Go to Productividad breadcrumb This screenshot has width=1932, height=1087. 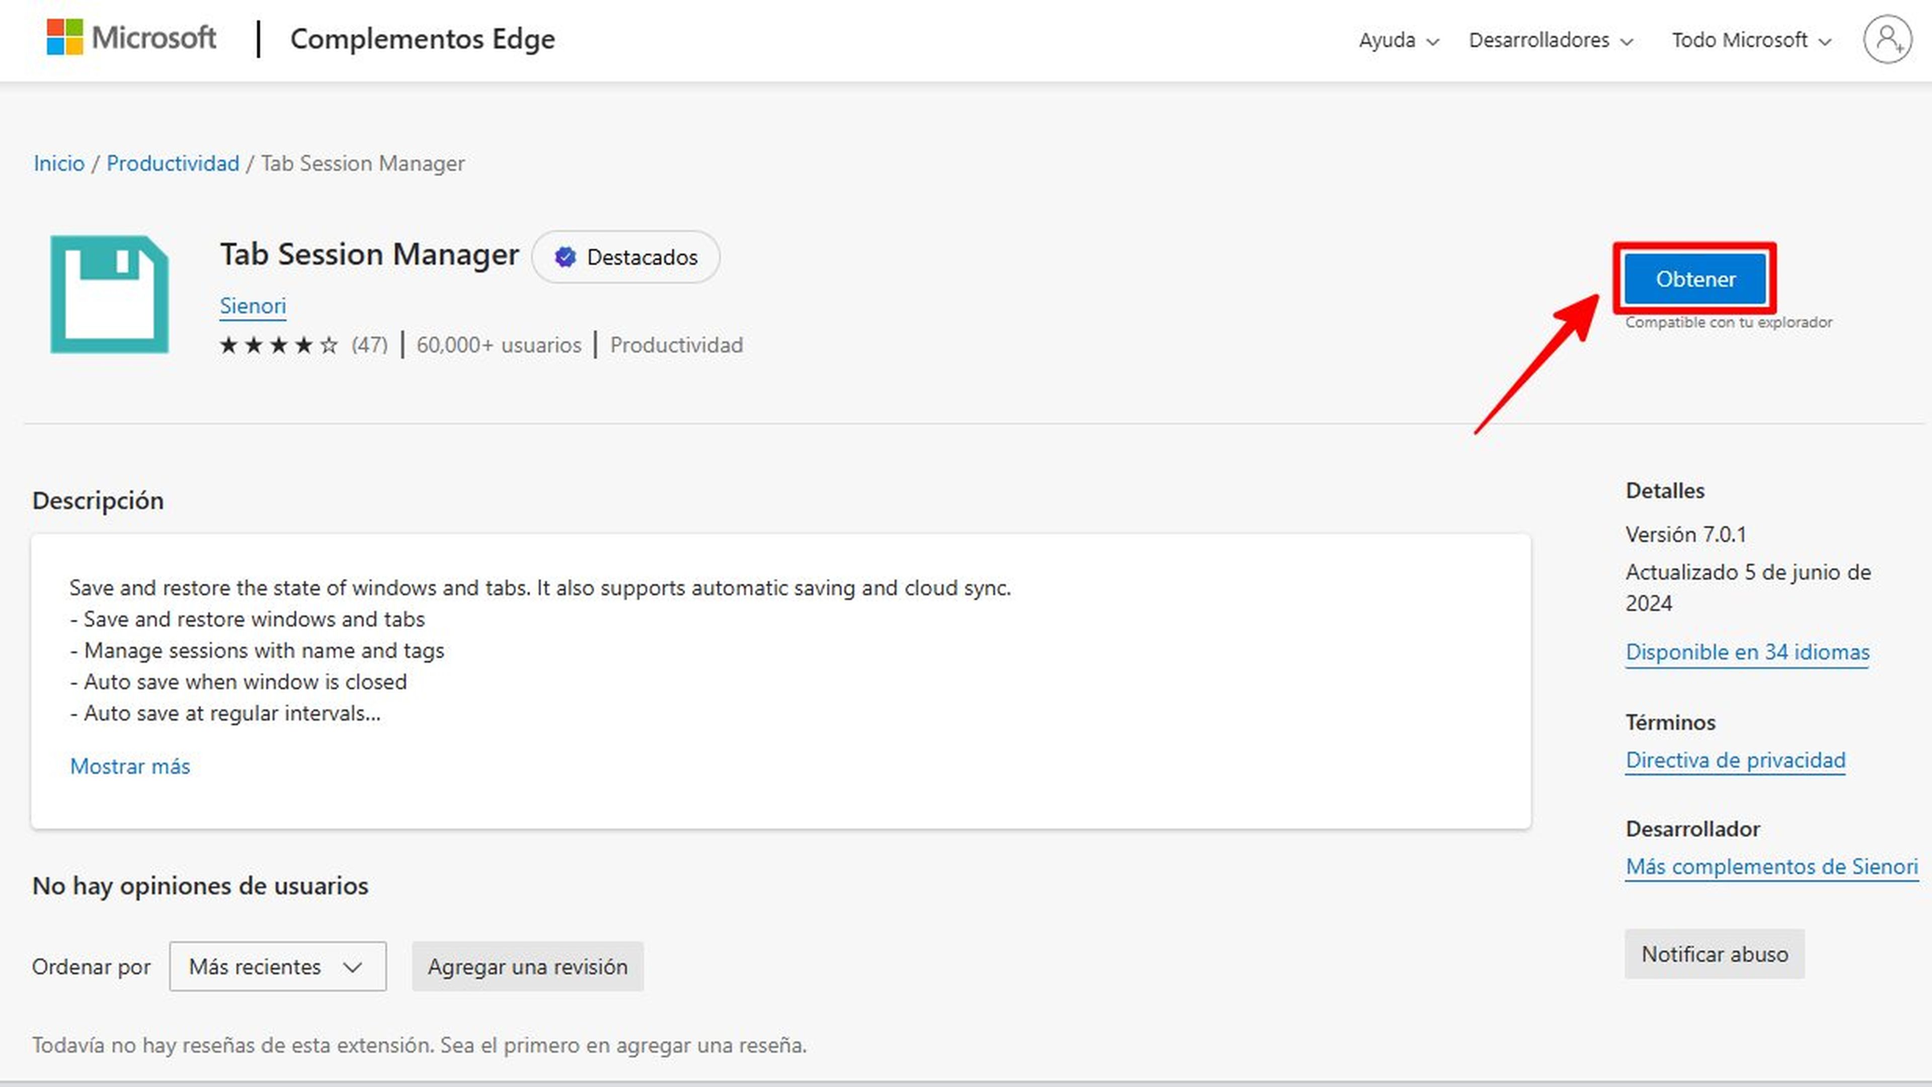coord(173,163)
